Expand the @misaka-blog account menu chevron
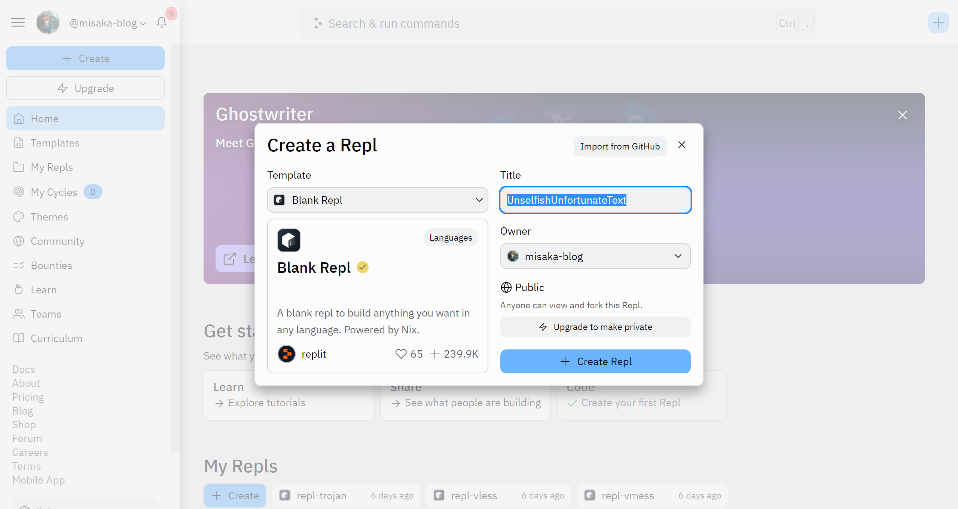958x509 pixels. point(143,24)
